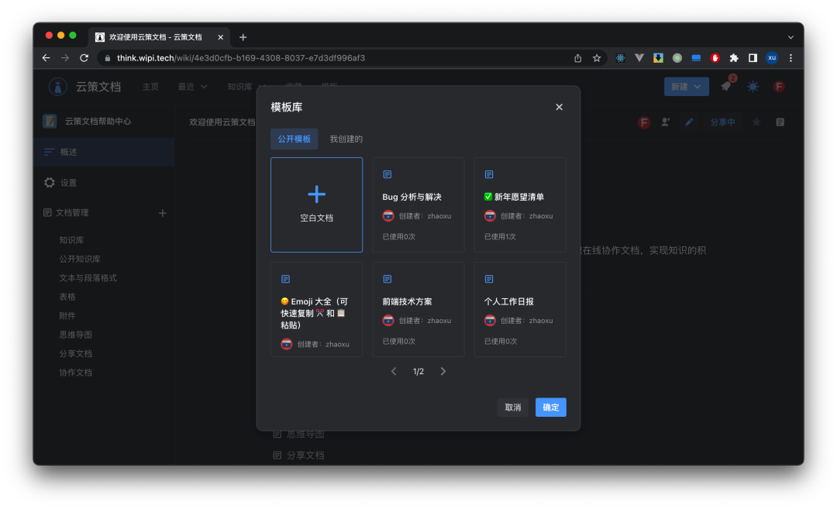
Task: Click the browser reload button
Action: 84,57
